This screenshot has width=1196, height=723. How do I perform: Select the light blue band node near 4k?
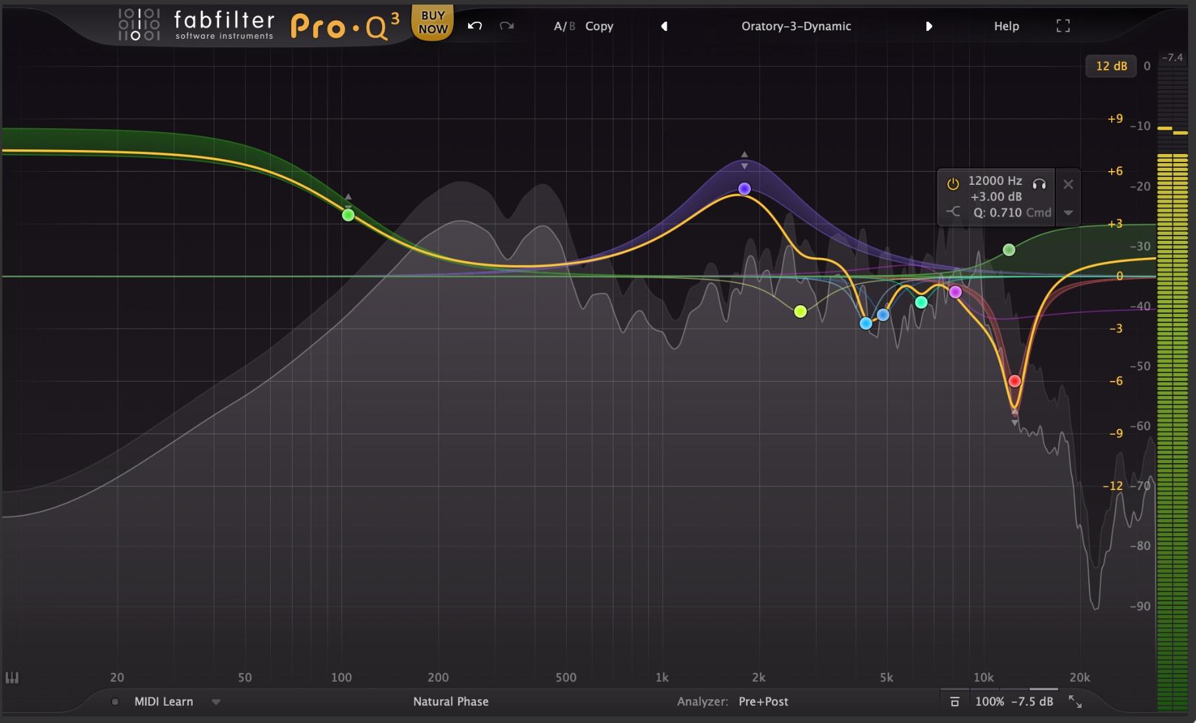(866, 324)
